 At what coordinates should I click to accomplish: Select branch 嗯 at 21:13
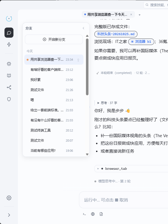(54, 100)
